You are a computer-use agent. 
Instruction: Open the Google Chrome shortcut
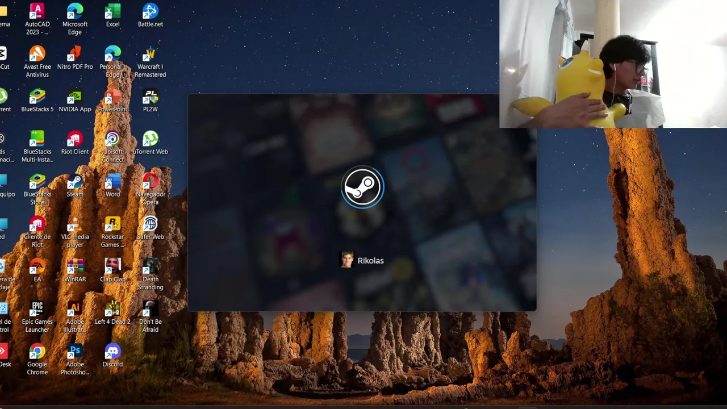(37, 360)
